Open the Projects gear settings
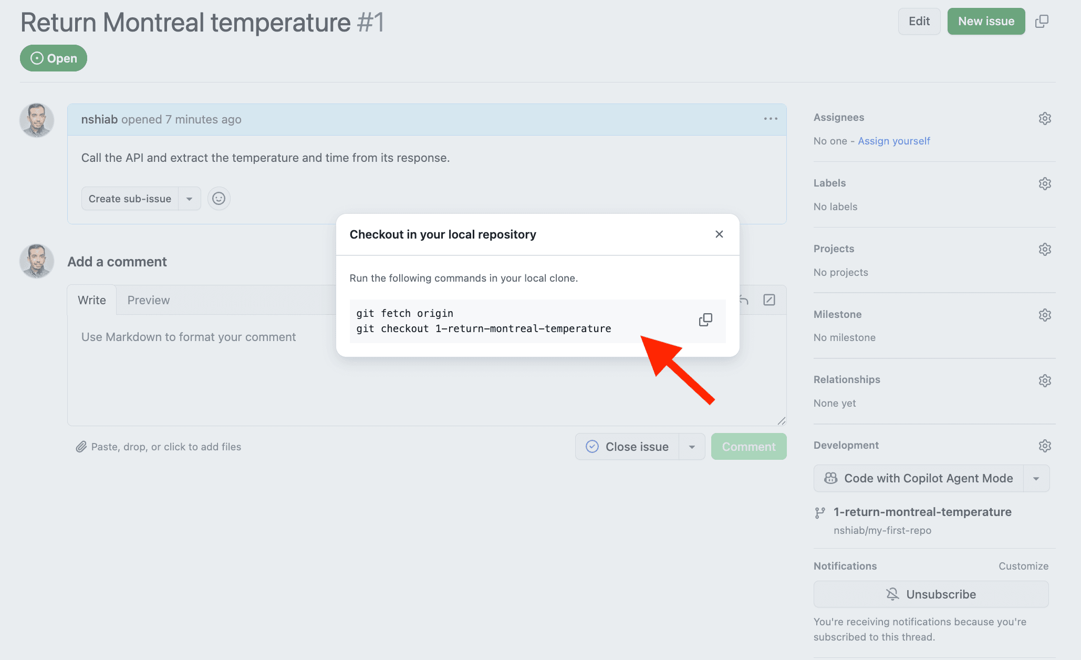Viewport: 1081px width, 660px height. 1045,249
